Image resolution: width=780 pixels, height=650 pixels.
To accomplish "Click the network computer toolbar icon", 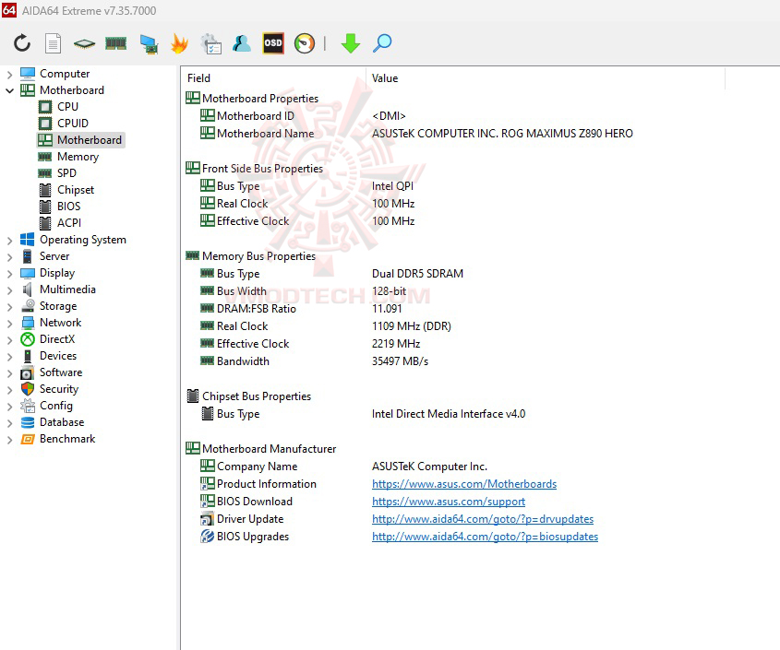I will point(149,43).
